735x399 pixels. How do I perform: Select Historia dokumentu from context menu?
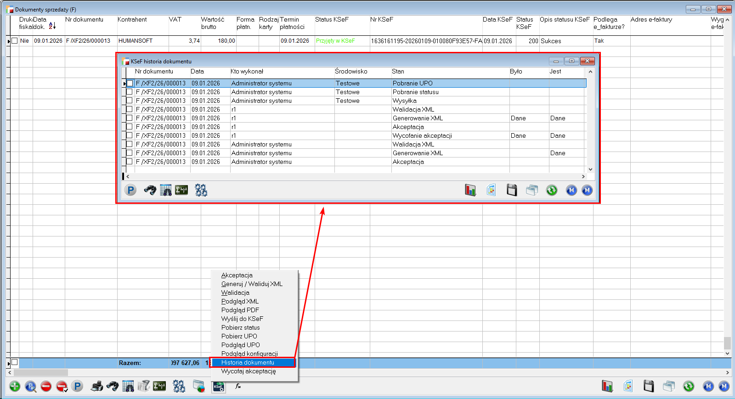248,363
